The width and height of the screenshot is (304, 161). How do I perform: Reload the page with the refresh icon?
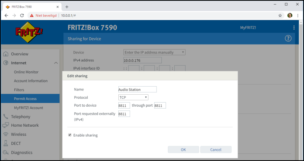(22, 15)
